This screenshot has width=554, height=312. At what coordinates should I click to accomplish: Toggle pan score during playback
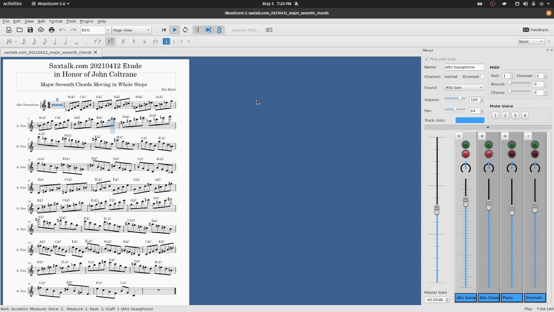(x=208, y=30)
